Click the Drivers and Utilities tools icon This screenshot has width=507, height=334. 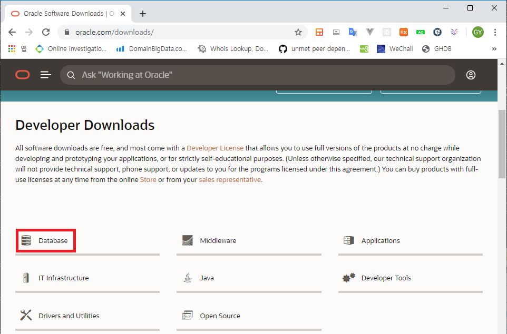click(26, 315)
